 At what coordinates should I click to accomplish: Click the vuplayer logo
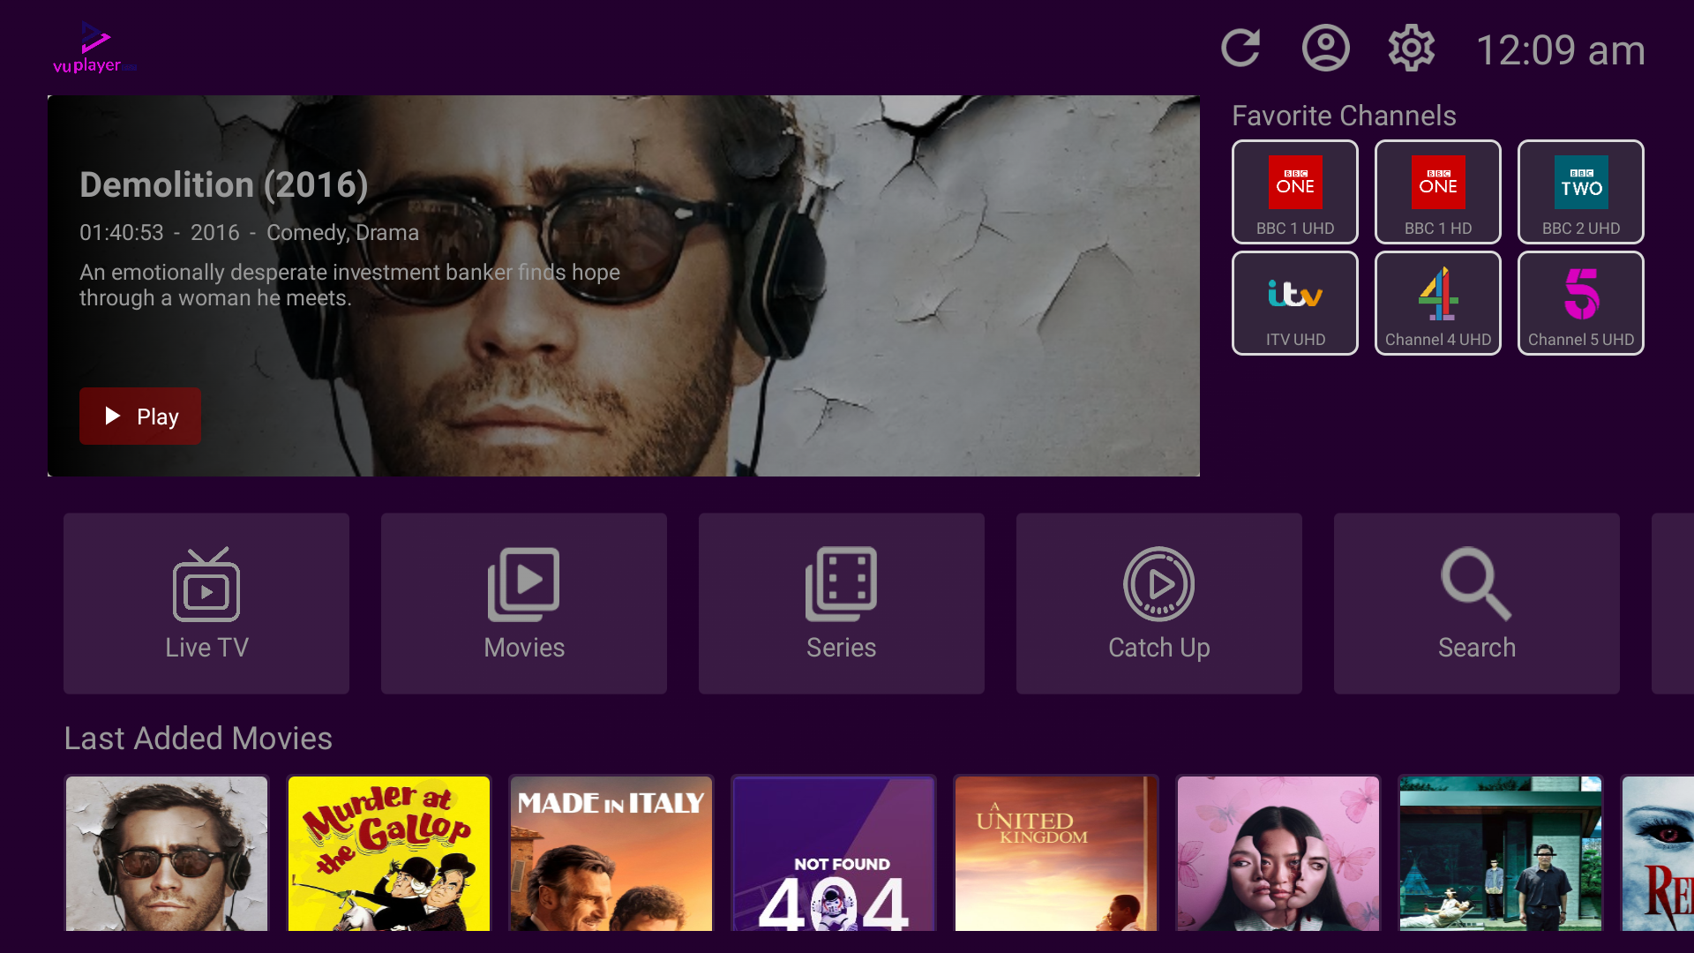pos(94,49)
